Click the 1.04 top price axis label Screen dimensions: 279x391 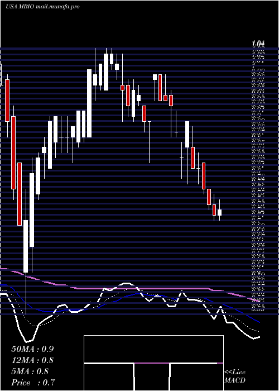tap(258, 44)
